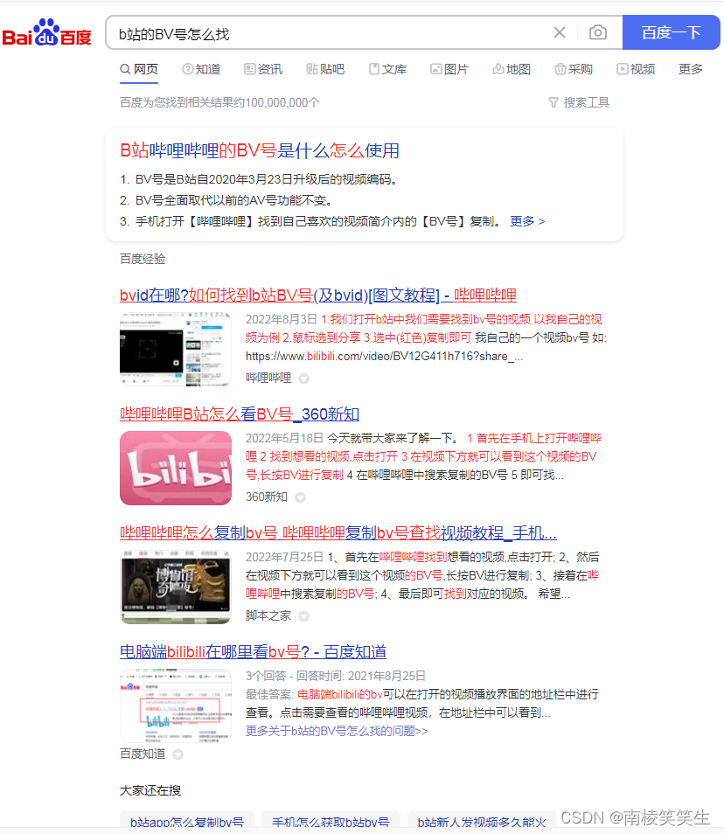724x834 pixels.
Task: Open search by image via the camera icon
Action: [x=598, y=32]
